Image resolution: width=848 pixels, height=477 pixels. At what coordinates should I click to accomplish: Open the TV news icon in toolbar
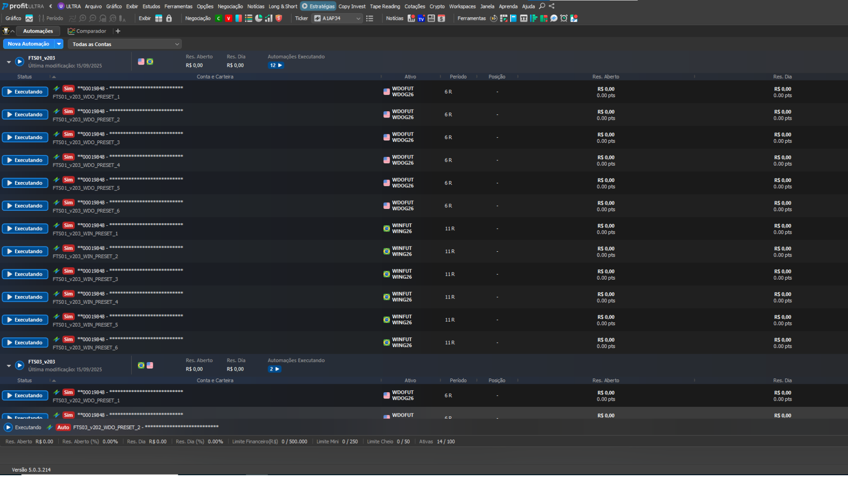(421, 19)
